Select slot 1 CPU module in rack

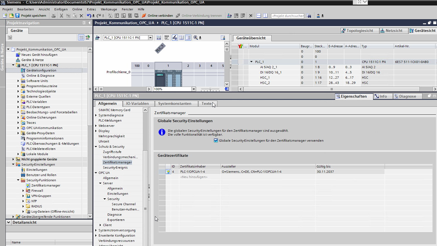[x=168, y=74]
